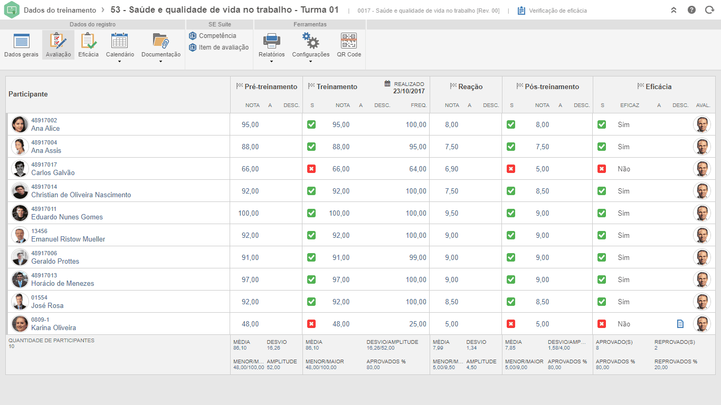Click the flag icon beside Eficácia header

[641, 86]
